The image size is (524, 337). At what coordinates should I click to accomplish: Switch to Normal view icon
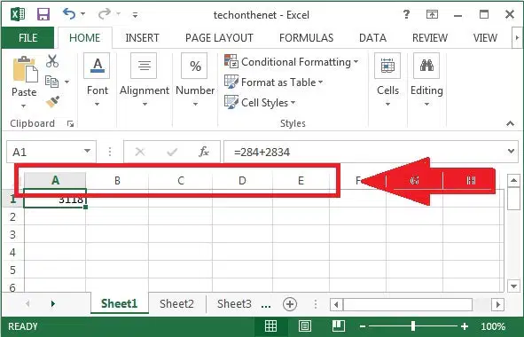pyautogui.click(x=270, y=326)
